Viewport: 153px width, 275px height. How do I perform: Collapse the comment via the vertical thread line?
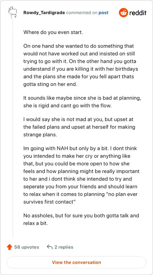tap(13, 129)
